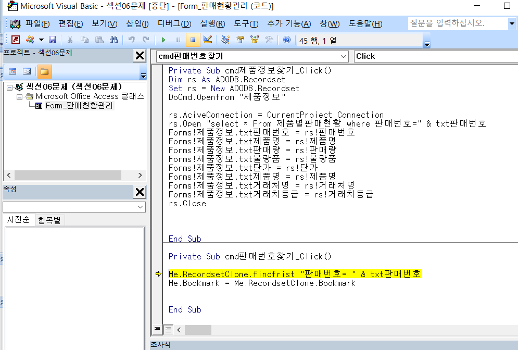Toggle Design Mode icon in toolbar
The image size is (518, 350).
(208, 40)
